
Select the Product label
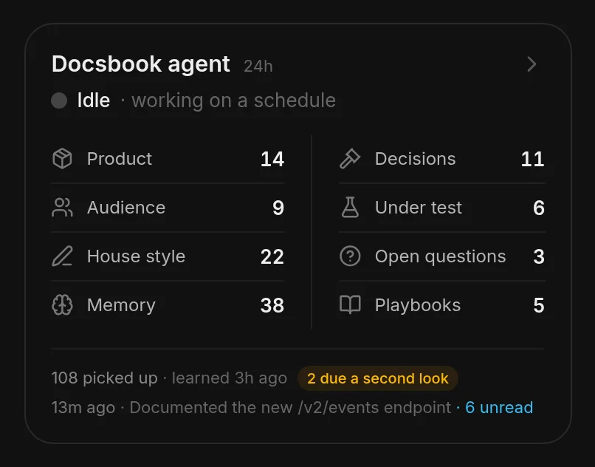coord(120,159)
